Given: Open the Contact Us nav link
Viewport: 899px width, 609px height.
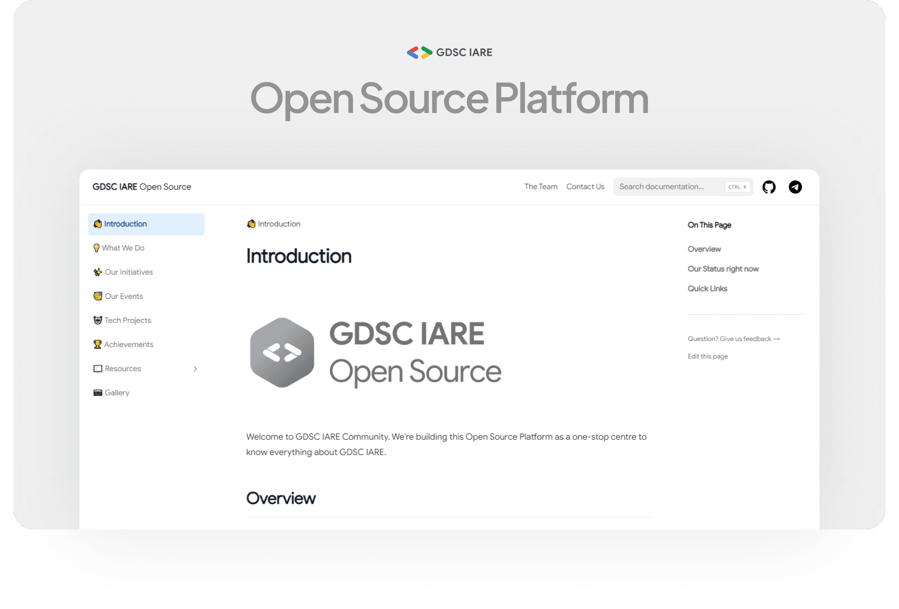Looking at the screenshot, I should (x=585, y=187).
